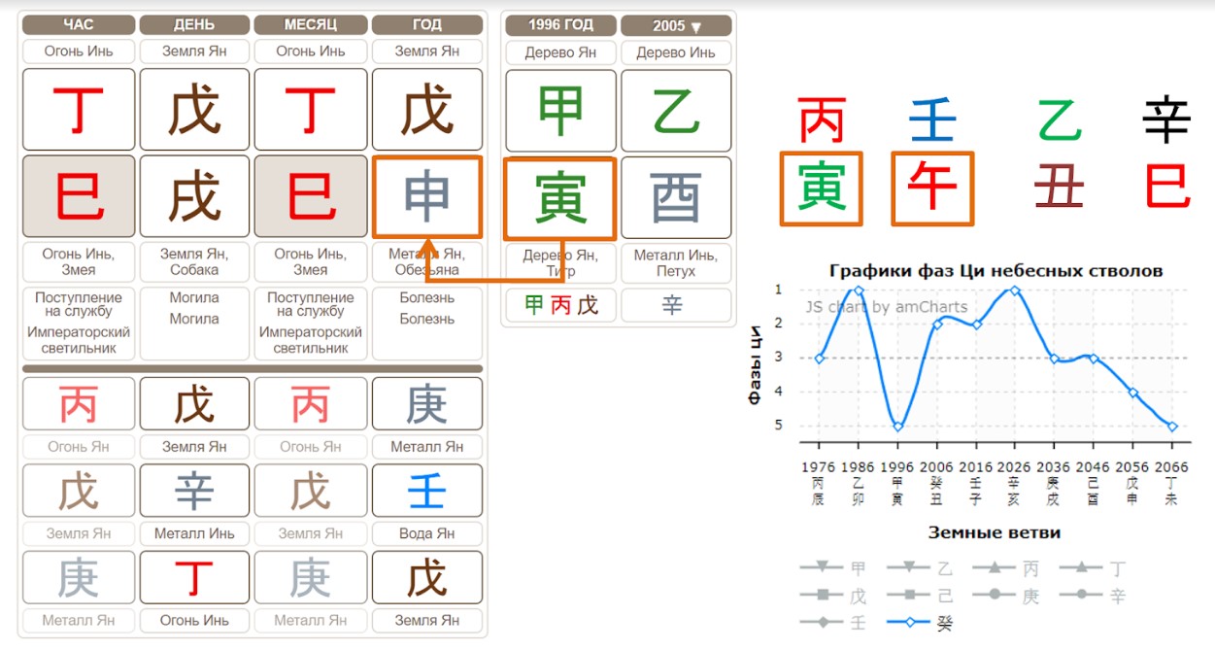The image size is (1215, 650).
Task: Select the МЕСЯЦ column header
Action: [311, 25]
